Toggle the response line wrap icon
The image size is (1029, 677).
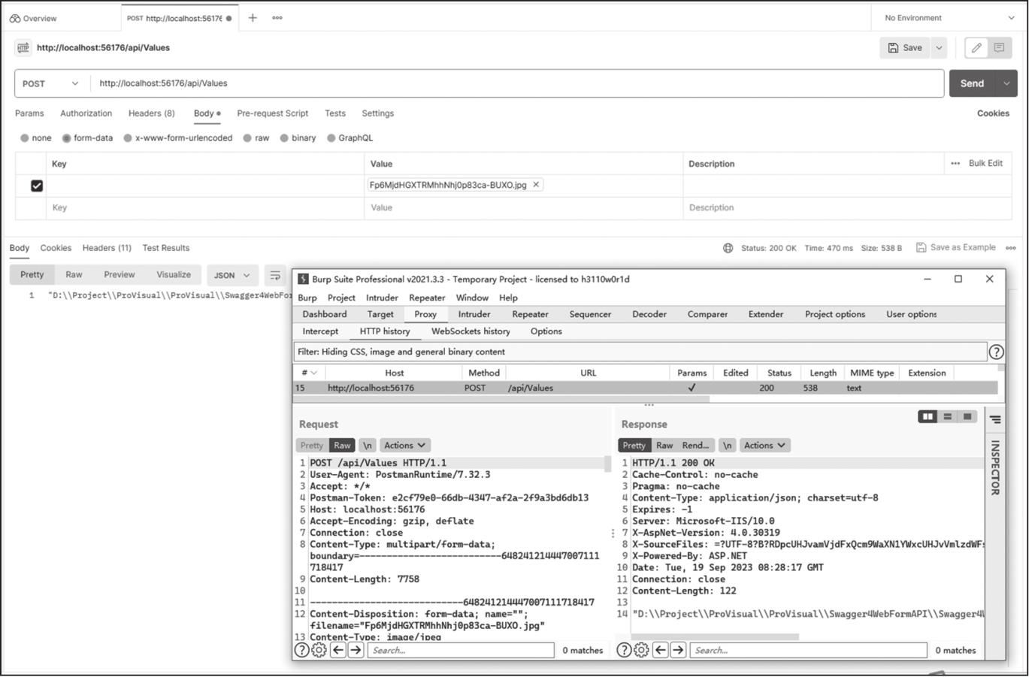click(x=275, y=275)
